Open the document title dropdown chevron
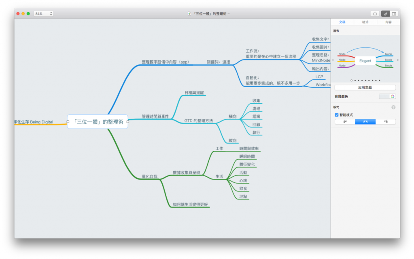Screen dimensions: 414x259 [x=229, y=14]
